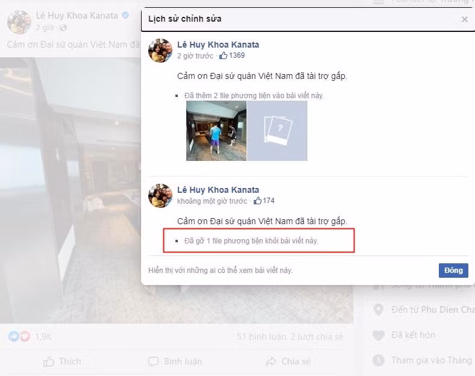Click the Chia sẻ button on background post

[288, 362]
